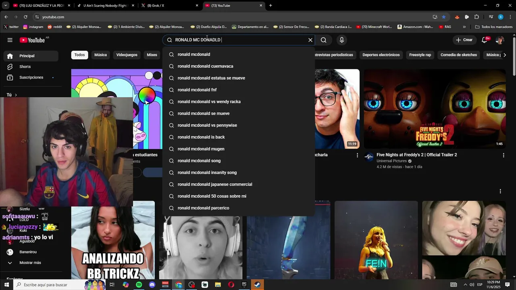Choose suggestion 'ronald mcdonald vs pennywise'
This screenshot has height=290, width=516.
click(x=239, y=125)
